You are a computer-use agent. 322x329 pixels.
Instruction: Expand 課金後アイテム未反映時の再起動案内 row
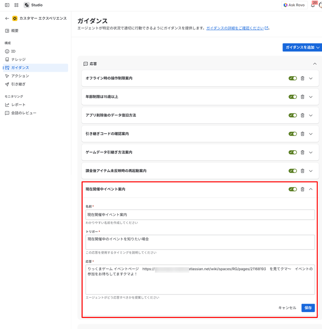tap(311, 171)
